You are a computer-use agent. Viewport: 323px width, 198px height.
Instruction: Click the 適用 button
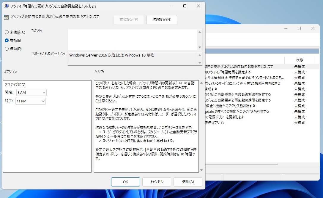click(x=188, y=182)
